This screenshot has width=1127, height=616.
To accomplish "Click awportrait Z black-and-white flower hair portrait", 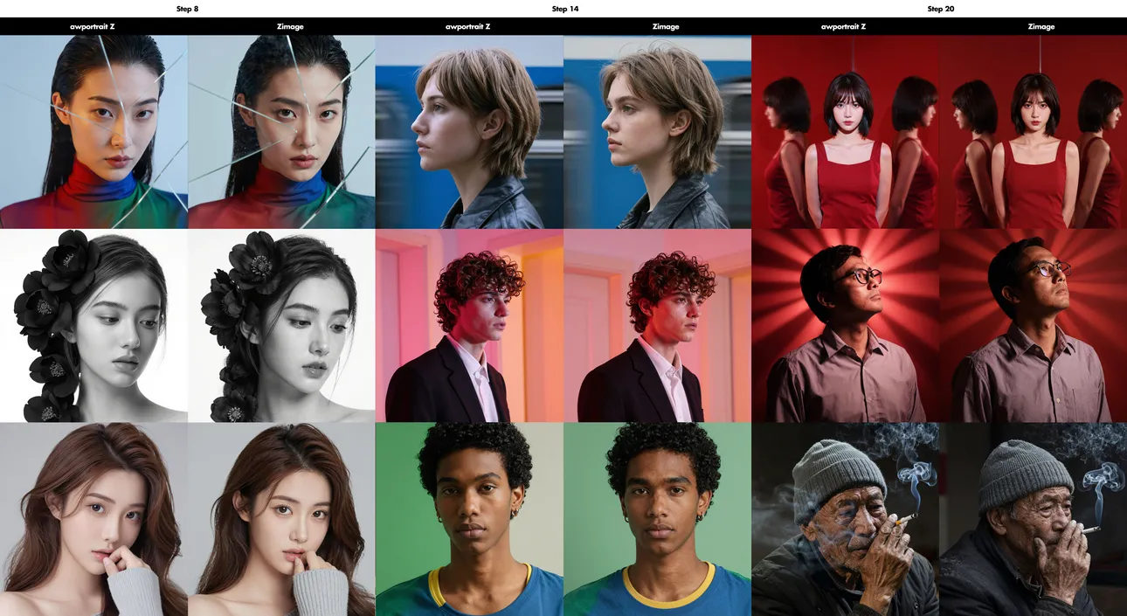I will pos(93,326).
